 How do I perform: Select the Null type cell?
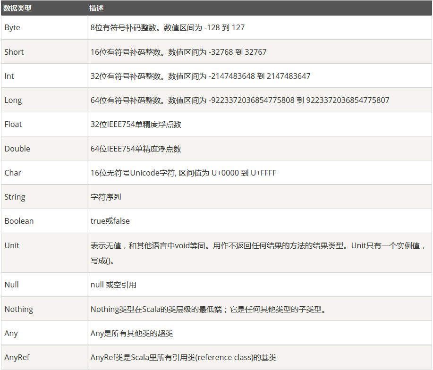[44, 285]
